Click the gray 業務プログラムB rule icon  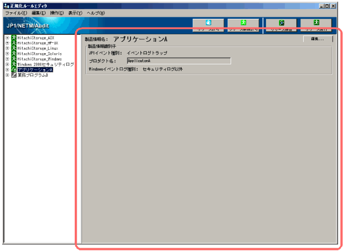[14, 75]
